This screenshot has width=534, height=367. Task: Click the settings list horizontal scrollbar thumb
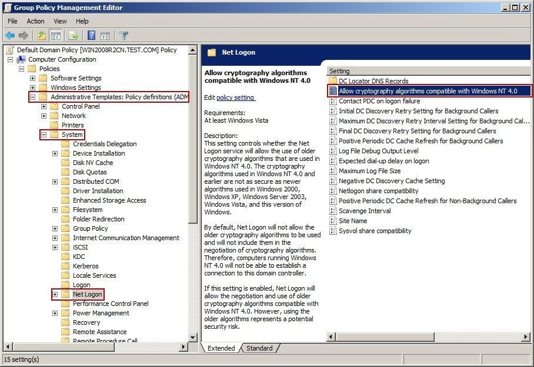tap(385, 337)
